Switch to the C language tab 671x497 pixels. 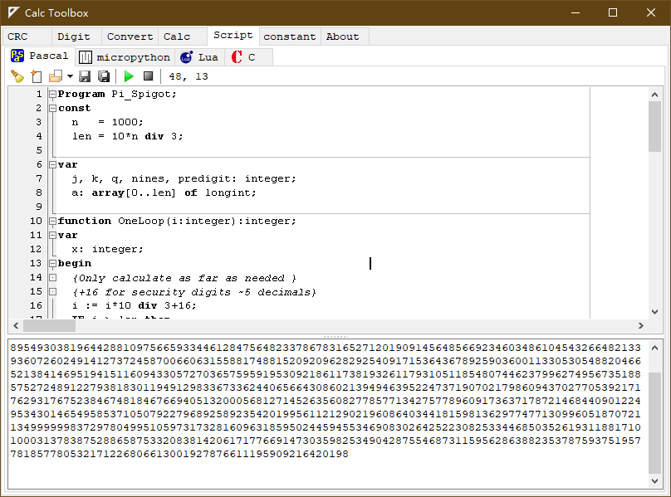coord(248,57)
